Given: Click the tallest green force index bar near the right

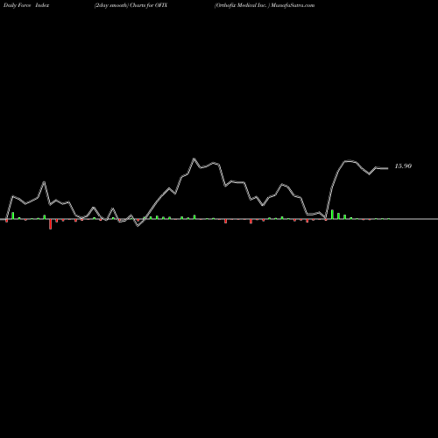Looking at the screenshot, I should [x=332, y=214].
